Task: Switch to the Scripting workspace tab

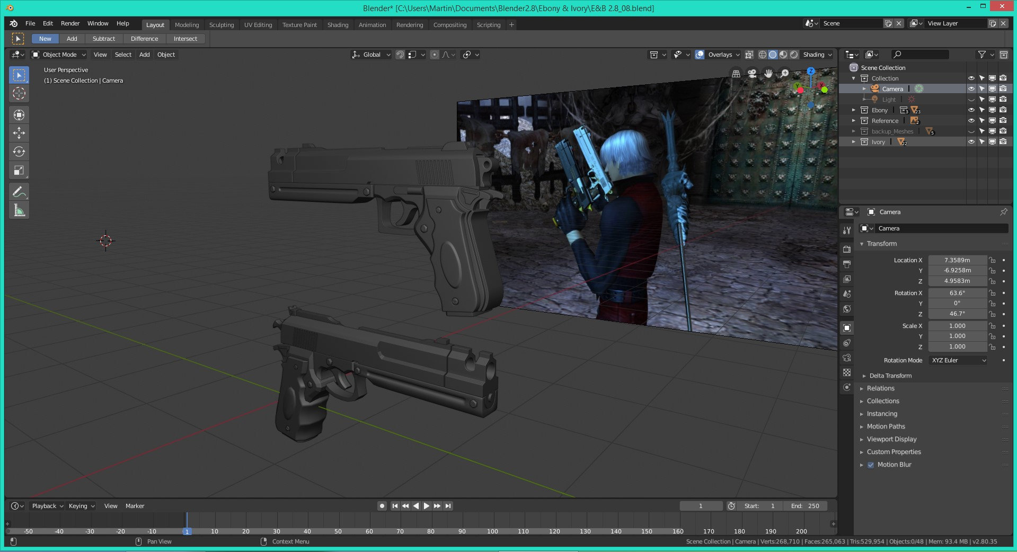Action: pyautogui.click(x=489, y=25)
